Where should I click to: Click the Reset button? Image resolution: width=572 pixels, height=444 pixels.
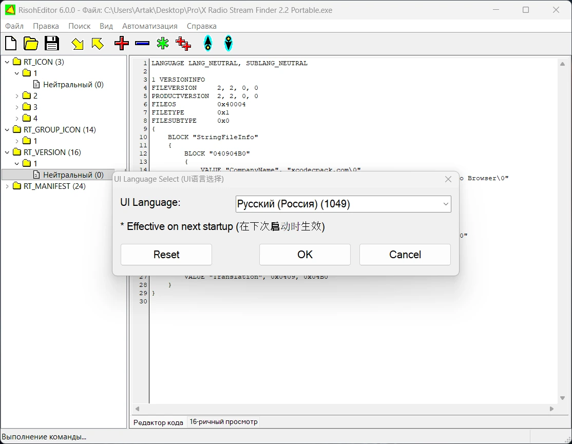coord(166,255)
